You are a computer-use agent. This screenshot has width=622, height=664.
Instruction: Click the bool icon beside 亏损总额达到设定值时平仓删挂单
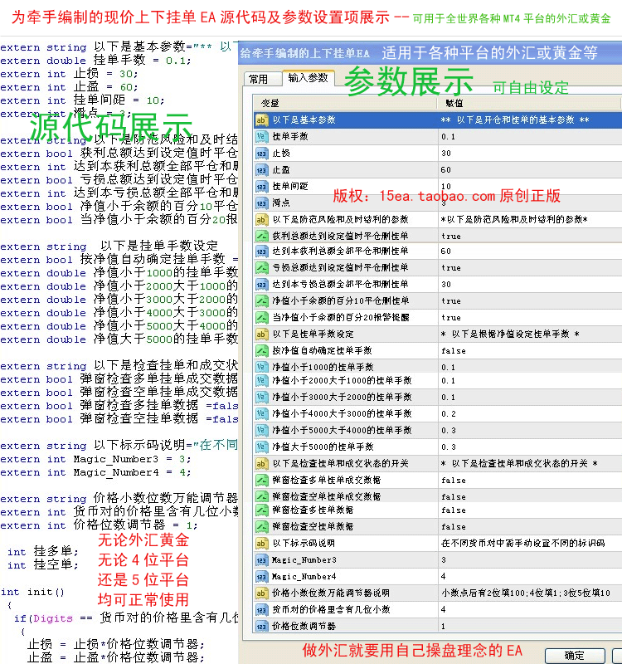click(x=261, y=267)
